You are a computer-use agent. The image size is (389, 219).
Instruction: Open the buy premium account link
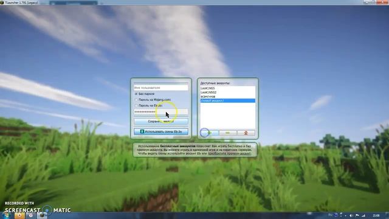tap(229, 153)
